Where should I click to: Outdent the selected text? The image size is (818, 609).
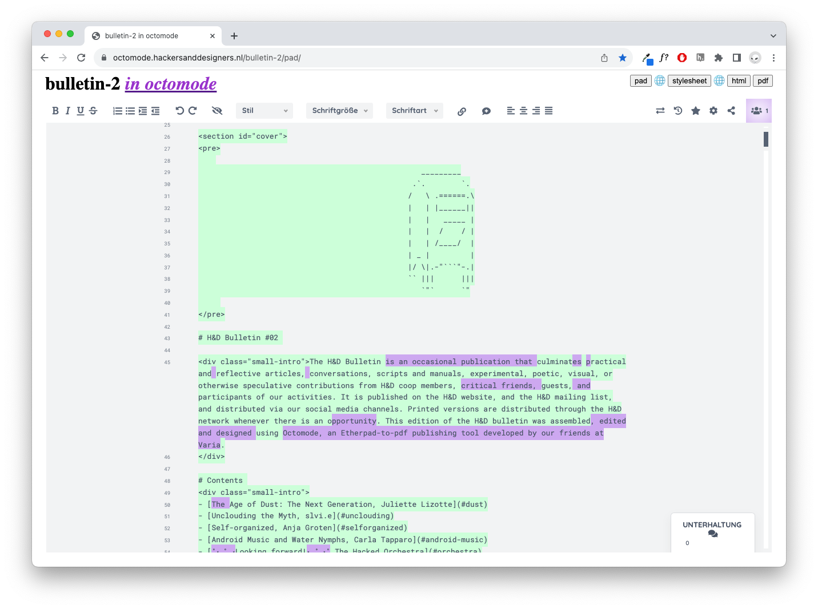[155, 111]
